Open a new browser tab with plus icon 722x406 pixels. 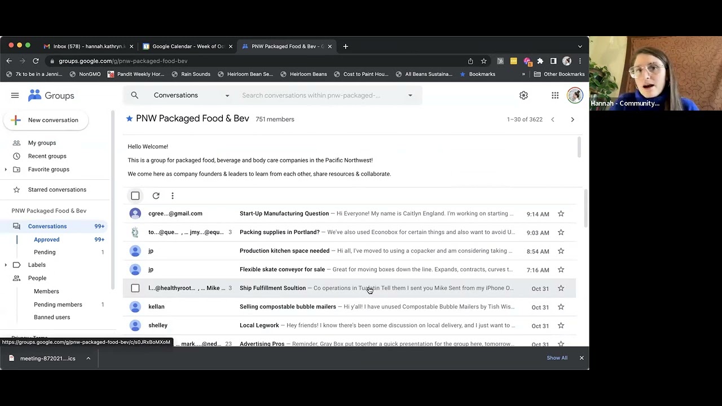pyautogui.click(x=345, y=46)
